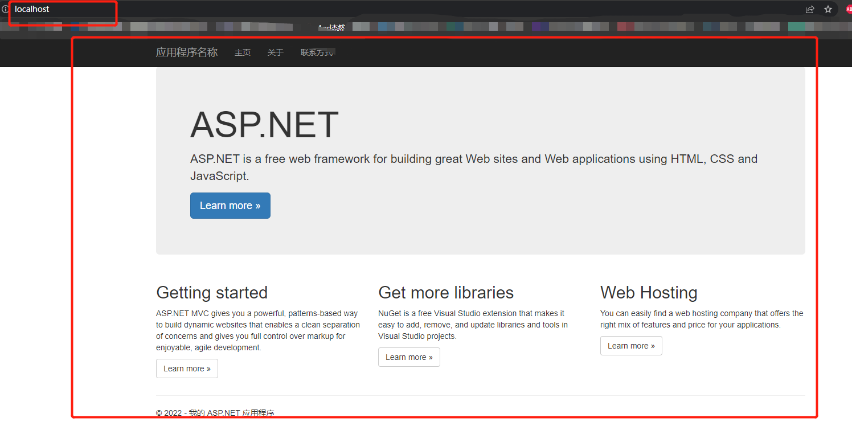Click the © 2022 footer text
This screenshot has height=434, width=852.
click(x=215, y=413)
